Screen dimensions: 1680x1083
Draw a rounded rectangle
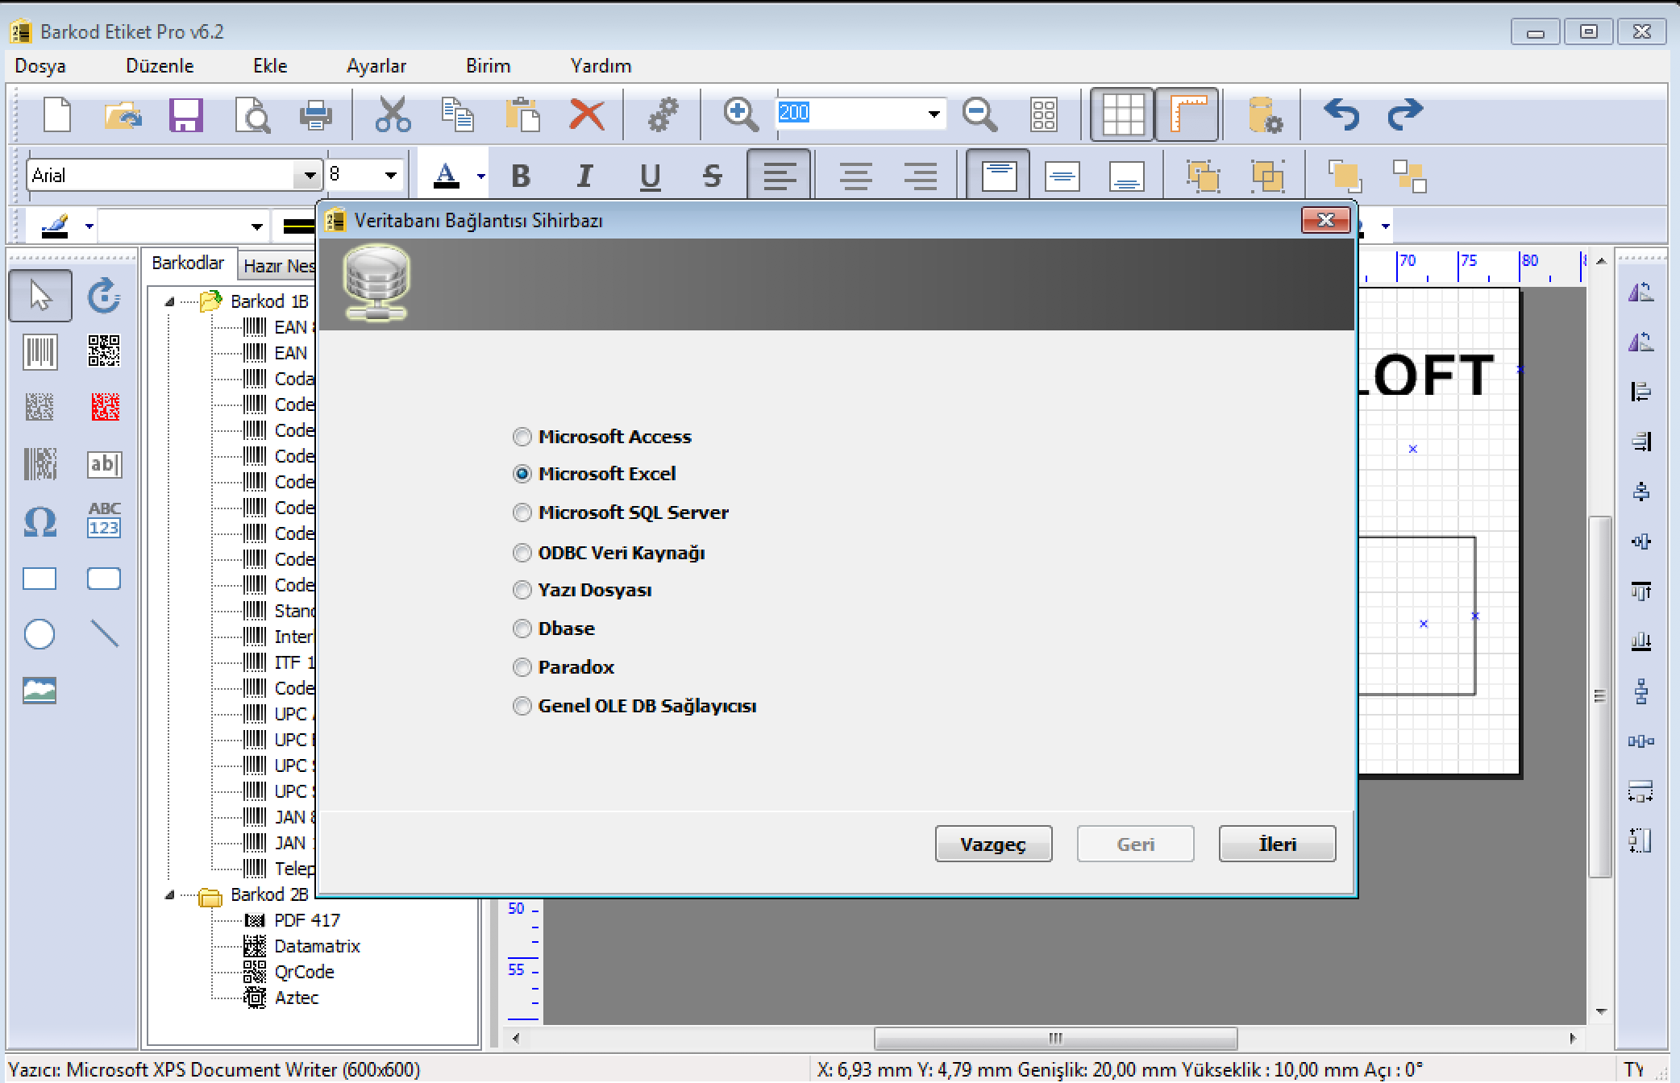pyautogui.click(x=104, y=579)
